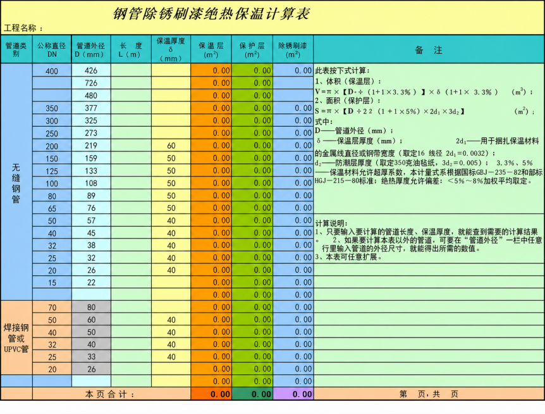Click the length input cell in DN 100 row
The image size is (545, 414).
click(131, 184)
